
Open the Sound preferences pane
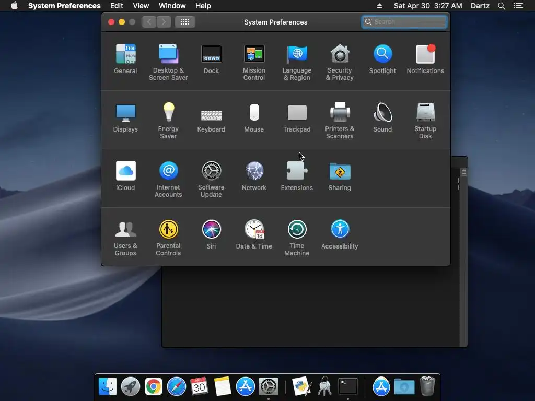382,117
